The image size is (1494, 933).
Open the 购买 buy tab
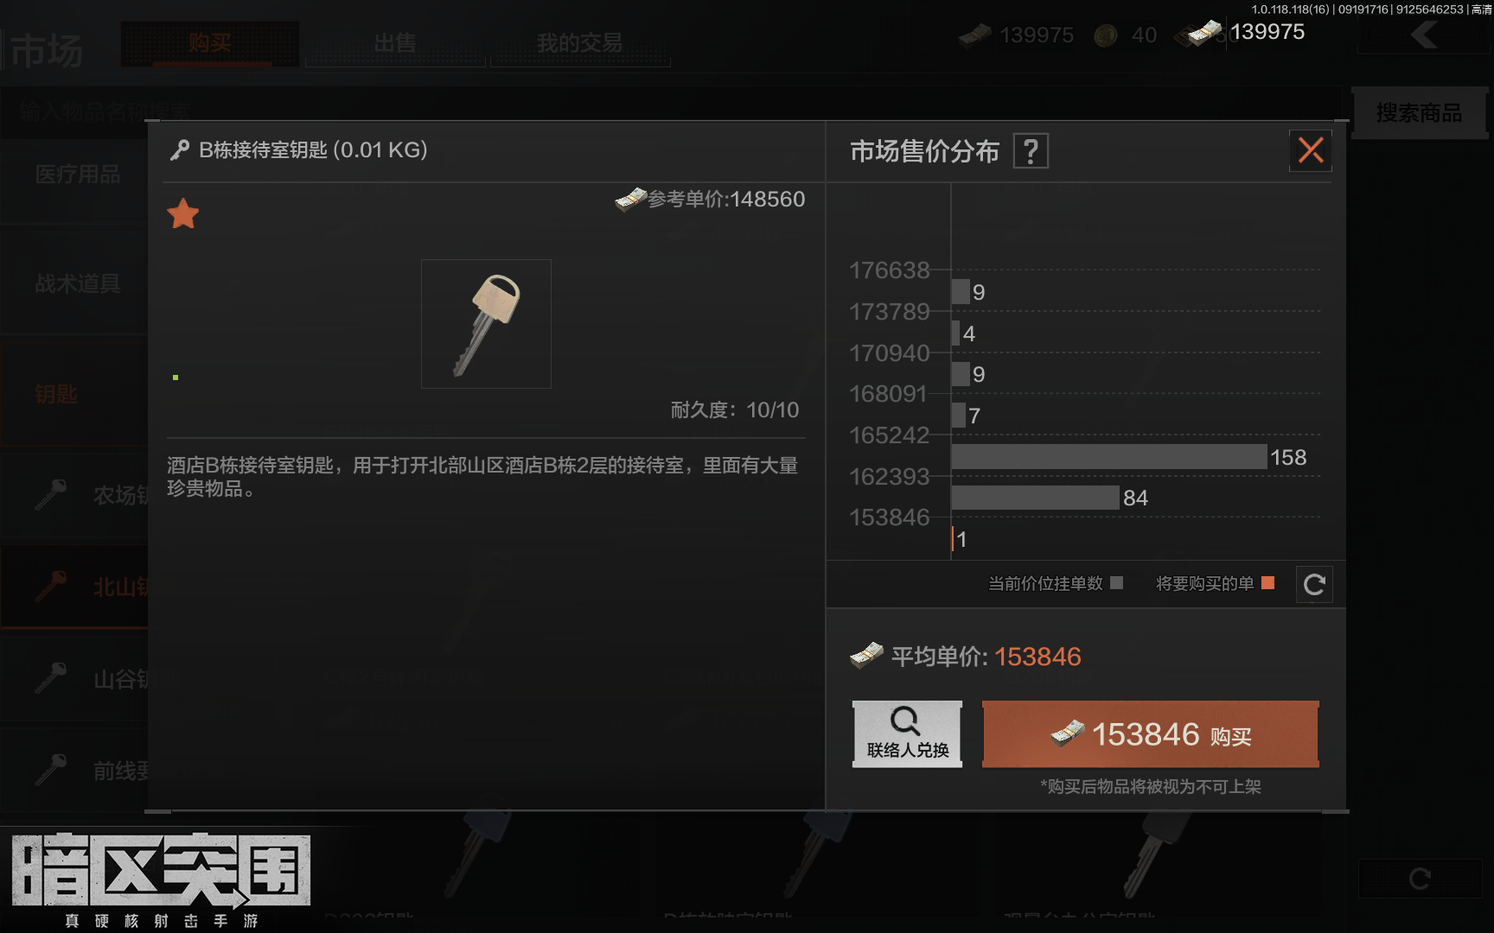pyautogui.click(x=210, y=43)
